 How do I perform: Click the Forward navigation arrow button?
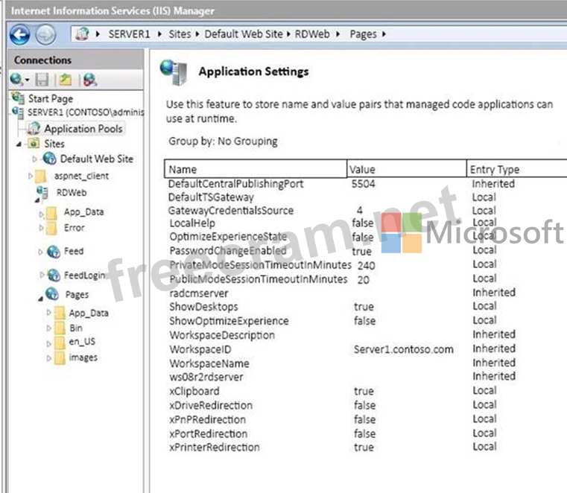pyautogui.click(x=45, y=35)
